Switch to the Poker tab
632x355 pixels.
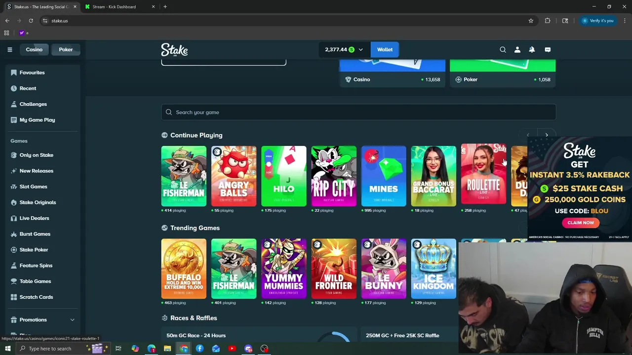click(x=66, y=49)
